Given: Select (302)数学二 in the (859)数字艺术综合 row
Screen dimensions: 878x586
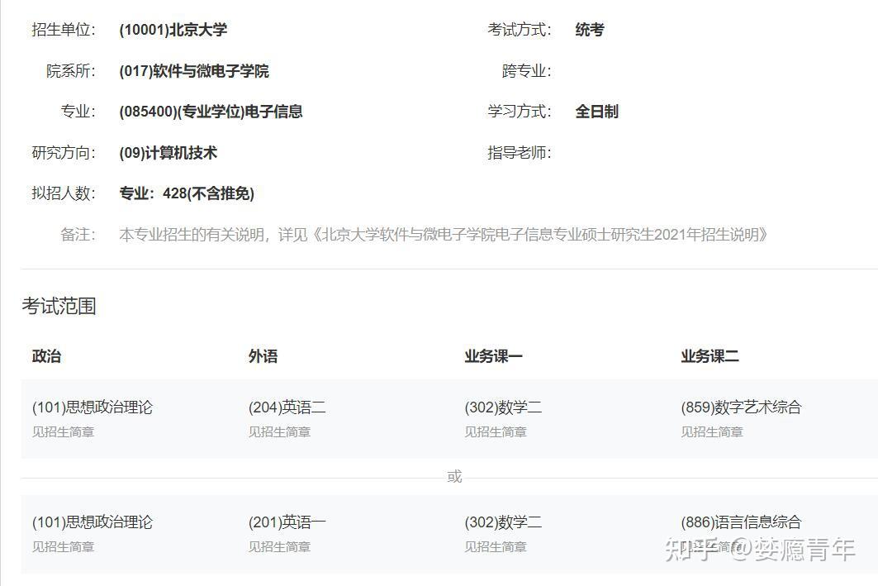Looking at the screenshot, I should tap(503, 407).
